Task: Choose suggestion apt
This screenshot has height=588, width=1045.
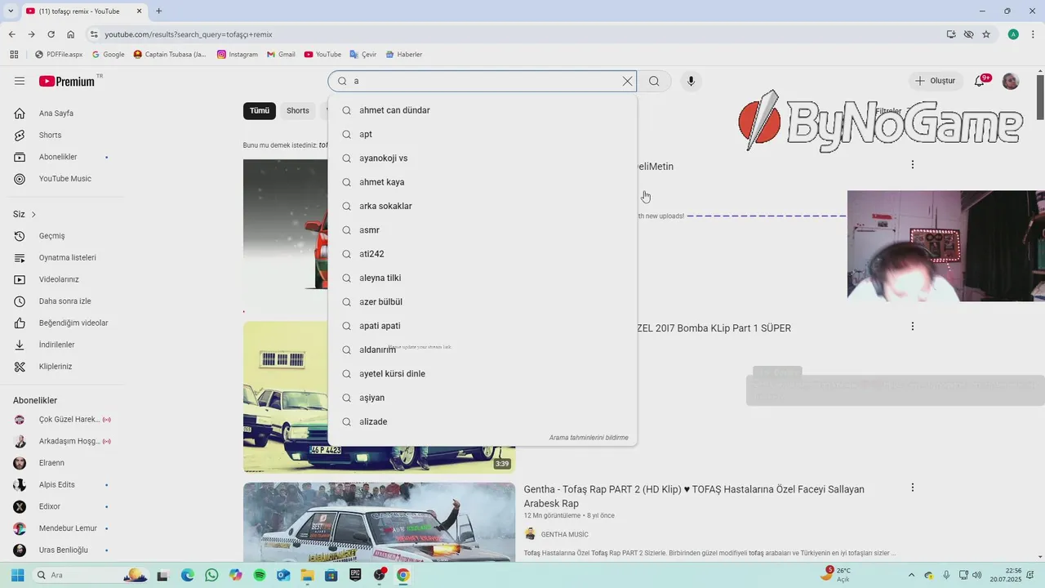Action: pos(482,134)
